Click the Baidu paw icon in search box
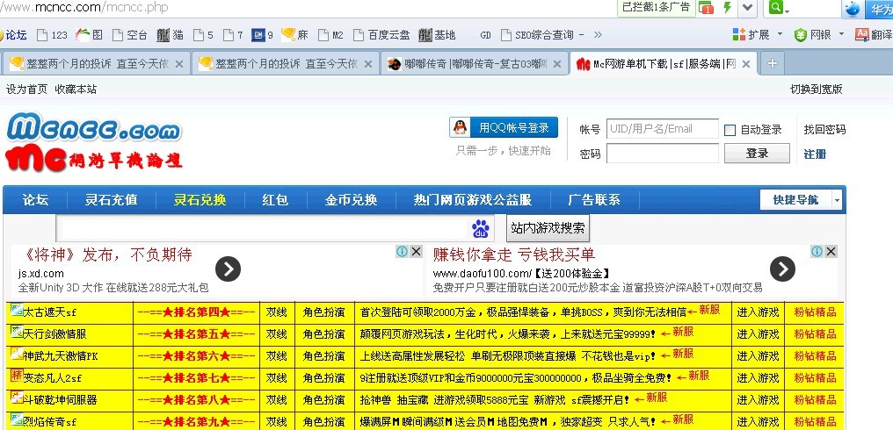Viewport: 893px width, 430px height. pyautogui.click(x=480, y=228)
